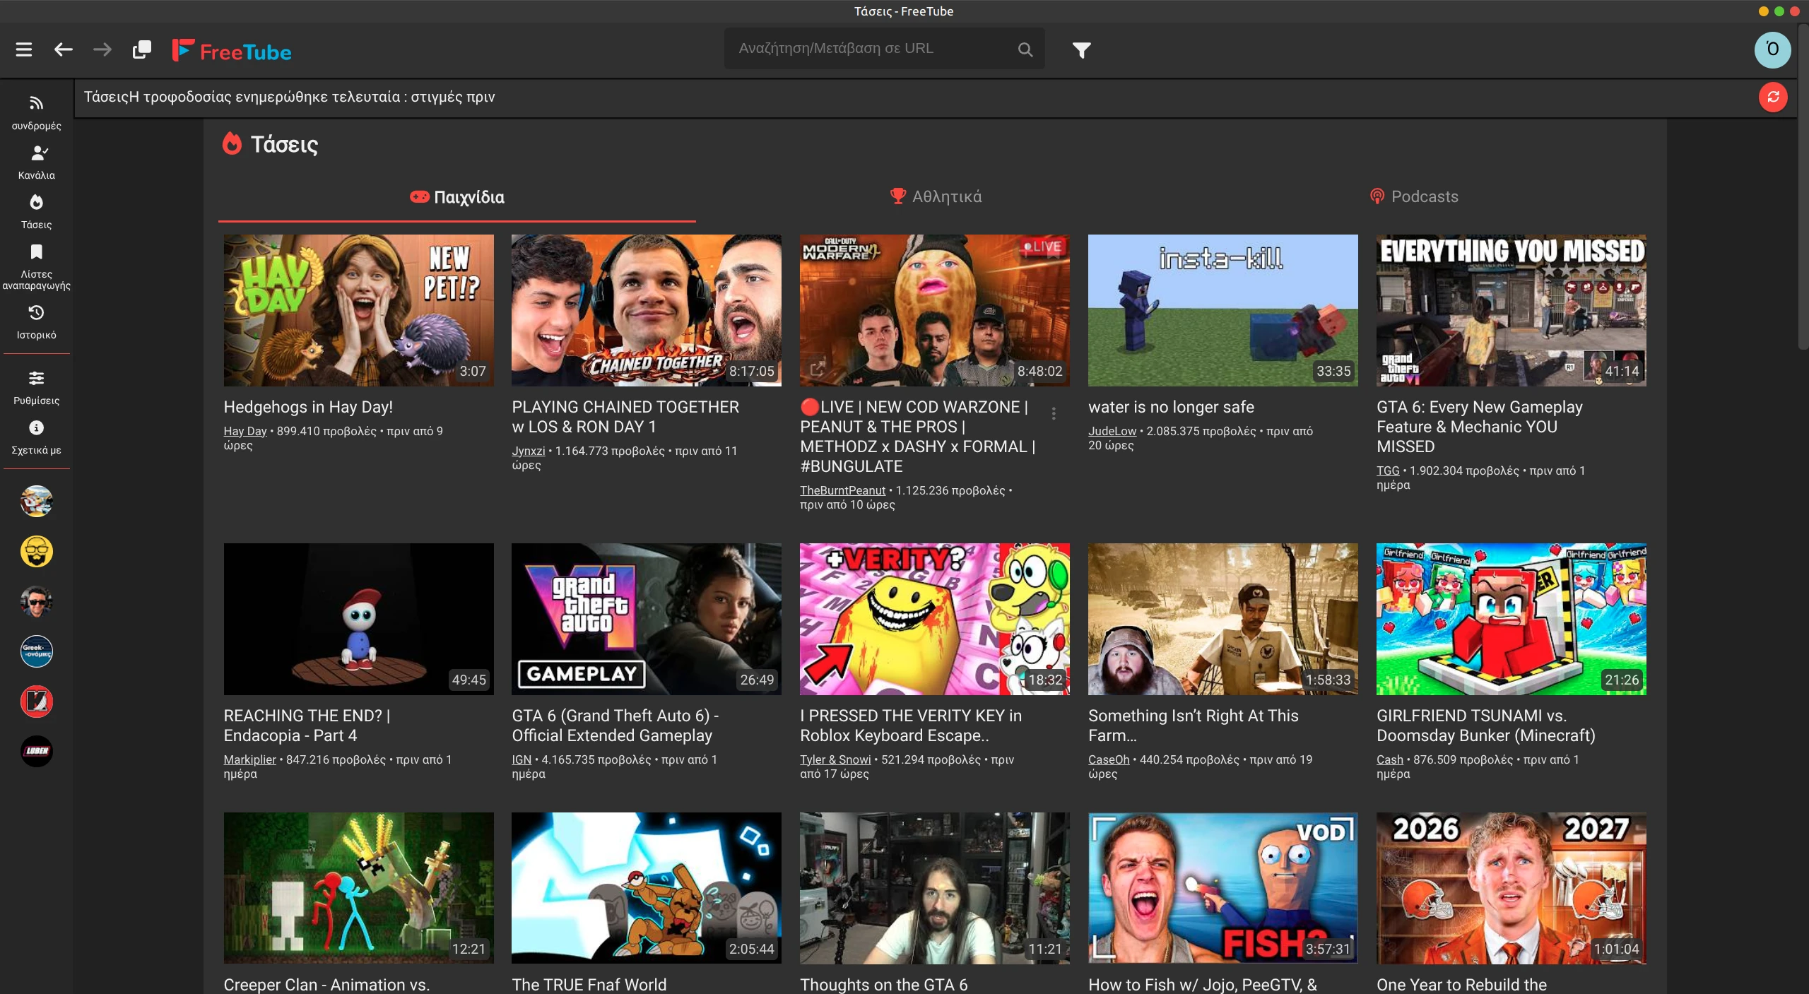Open the CaseOh channel link
Image resolution: width=1809 pixels, height=994 pixels.
pos(1109,759)
